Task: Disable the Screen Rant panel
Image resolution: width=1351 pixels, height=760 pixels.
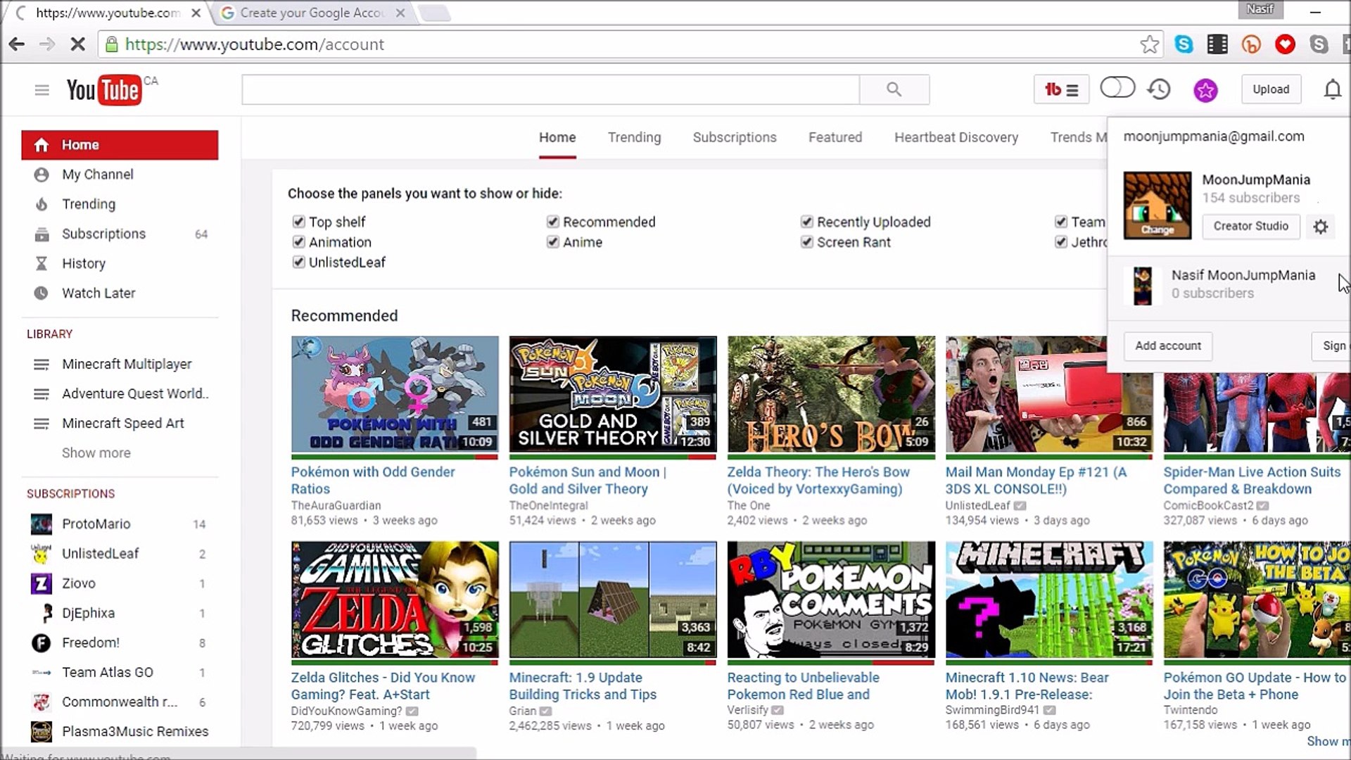Action: [807, 241]
